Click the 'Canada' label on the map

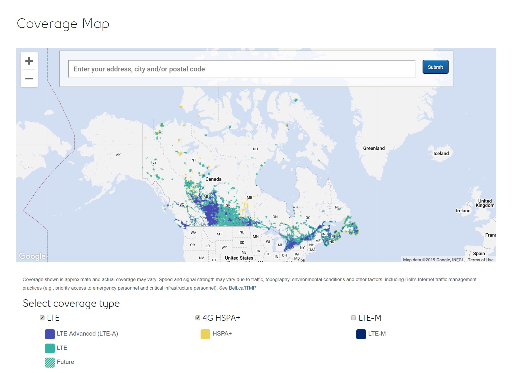[x=213, y=179]
